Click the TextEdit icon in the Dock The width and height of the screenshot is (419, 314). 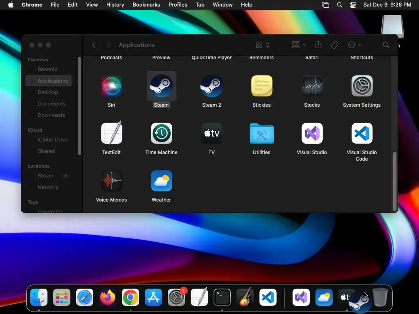(199, 297)
